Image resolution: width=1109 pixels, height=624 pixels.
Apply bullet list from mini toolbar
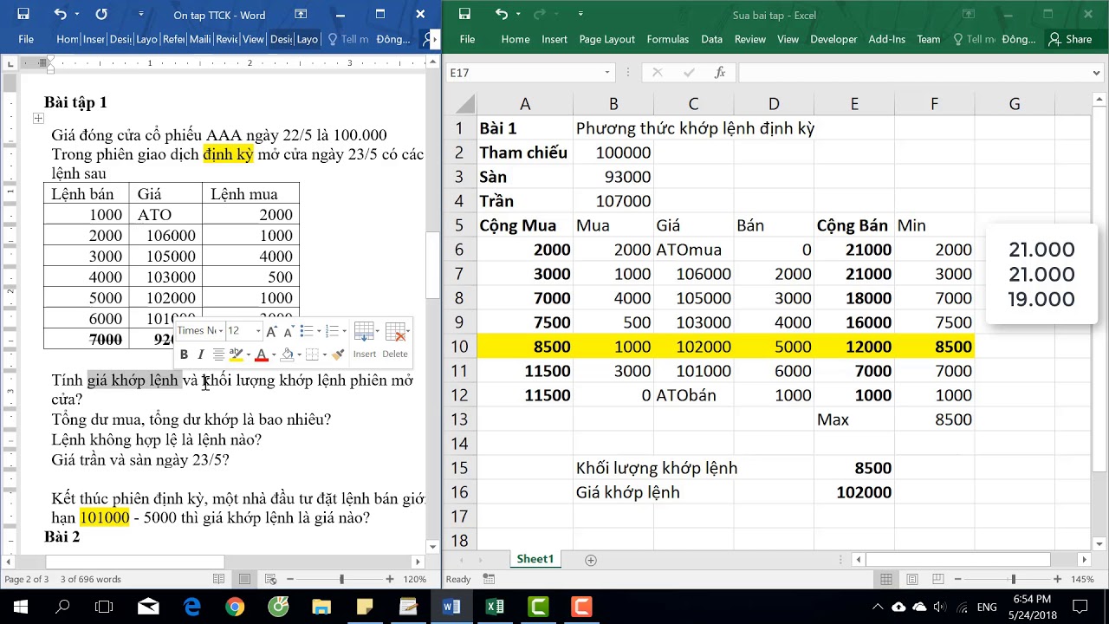click(x=305, y=331)
